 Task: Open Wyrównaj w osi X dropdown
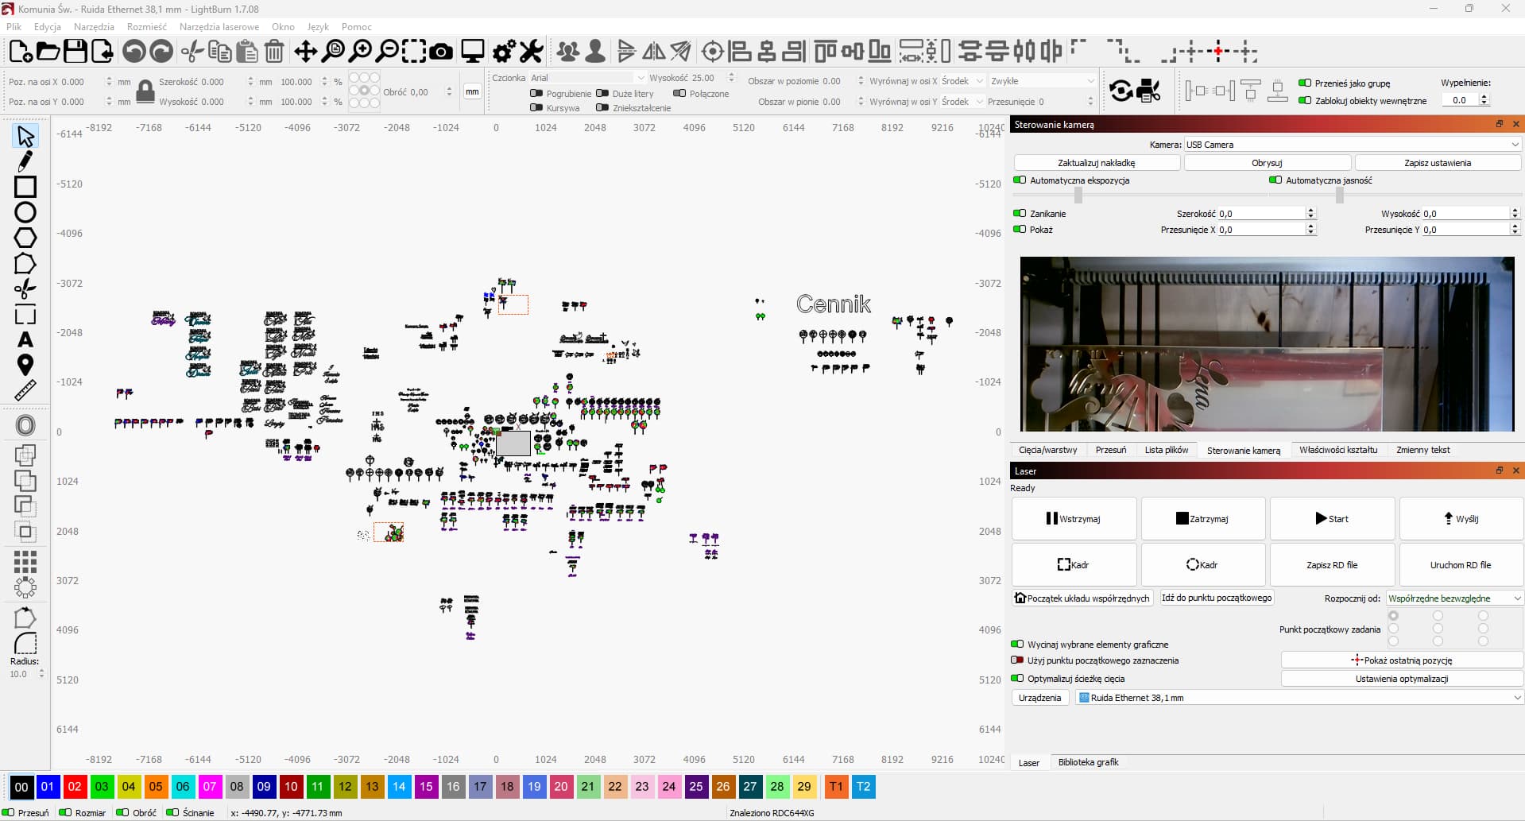(x=962, y=81)
